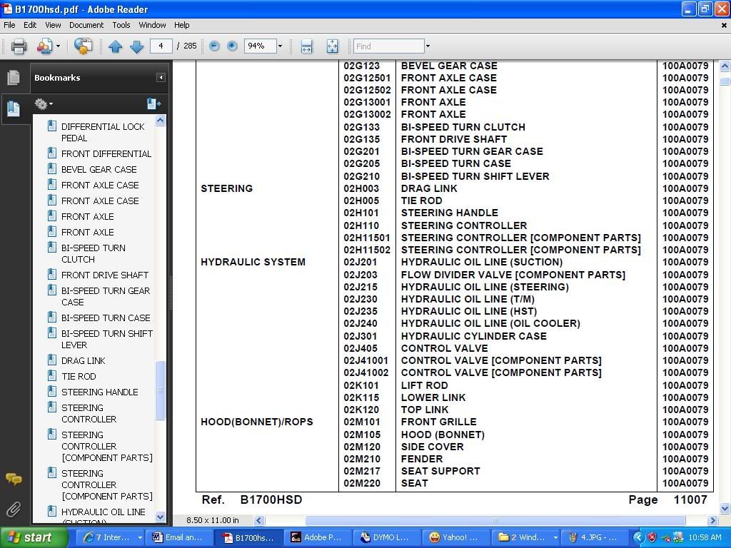Click horizontal scroll left arrow
The width and height of the screenshot is (731, 548).
259,520
